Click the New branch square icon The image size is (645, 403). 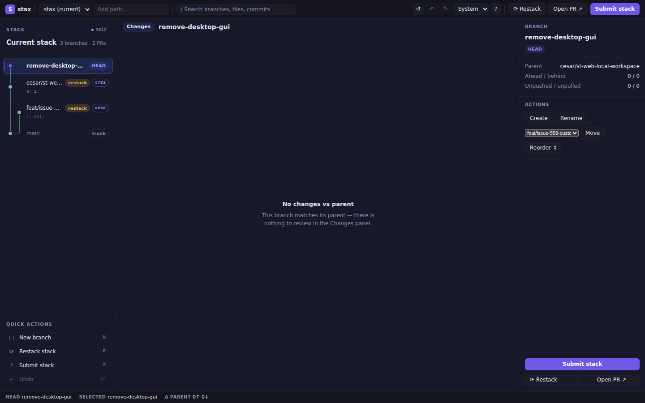click(12, 338)
